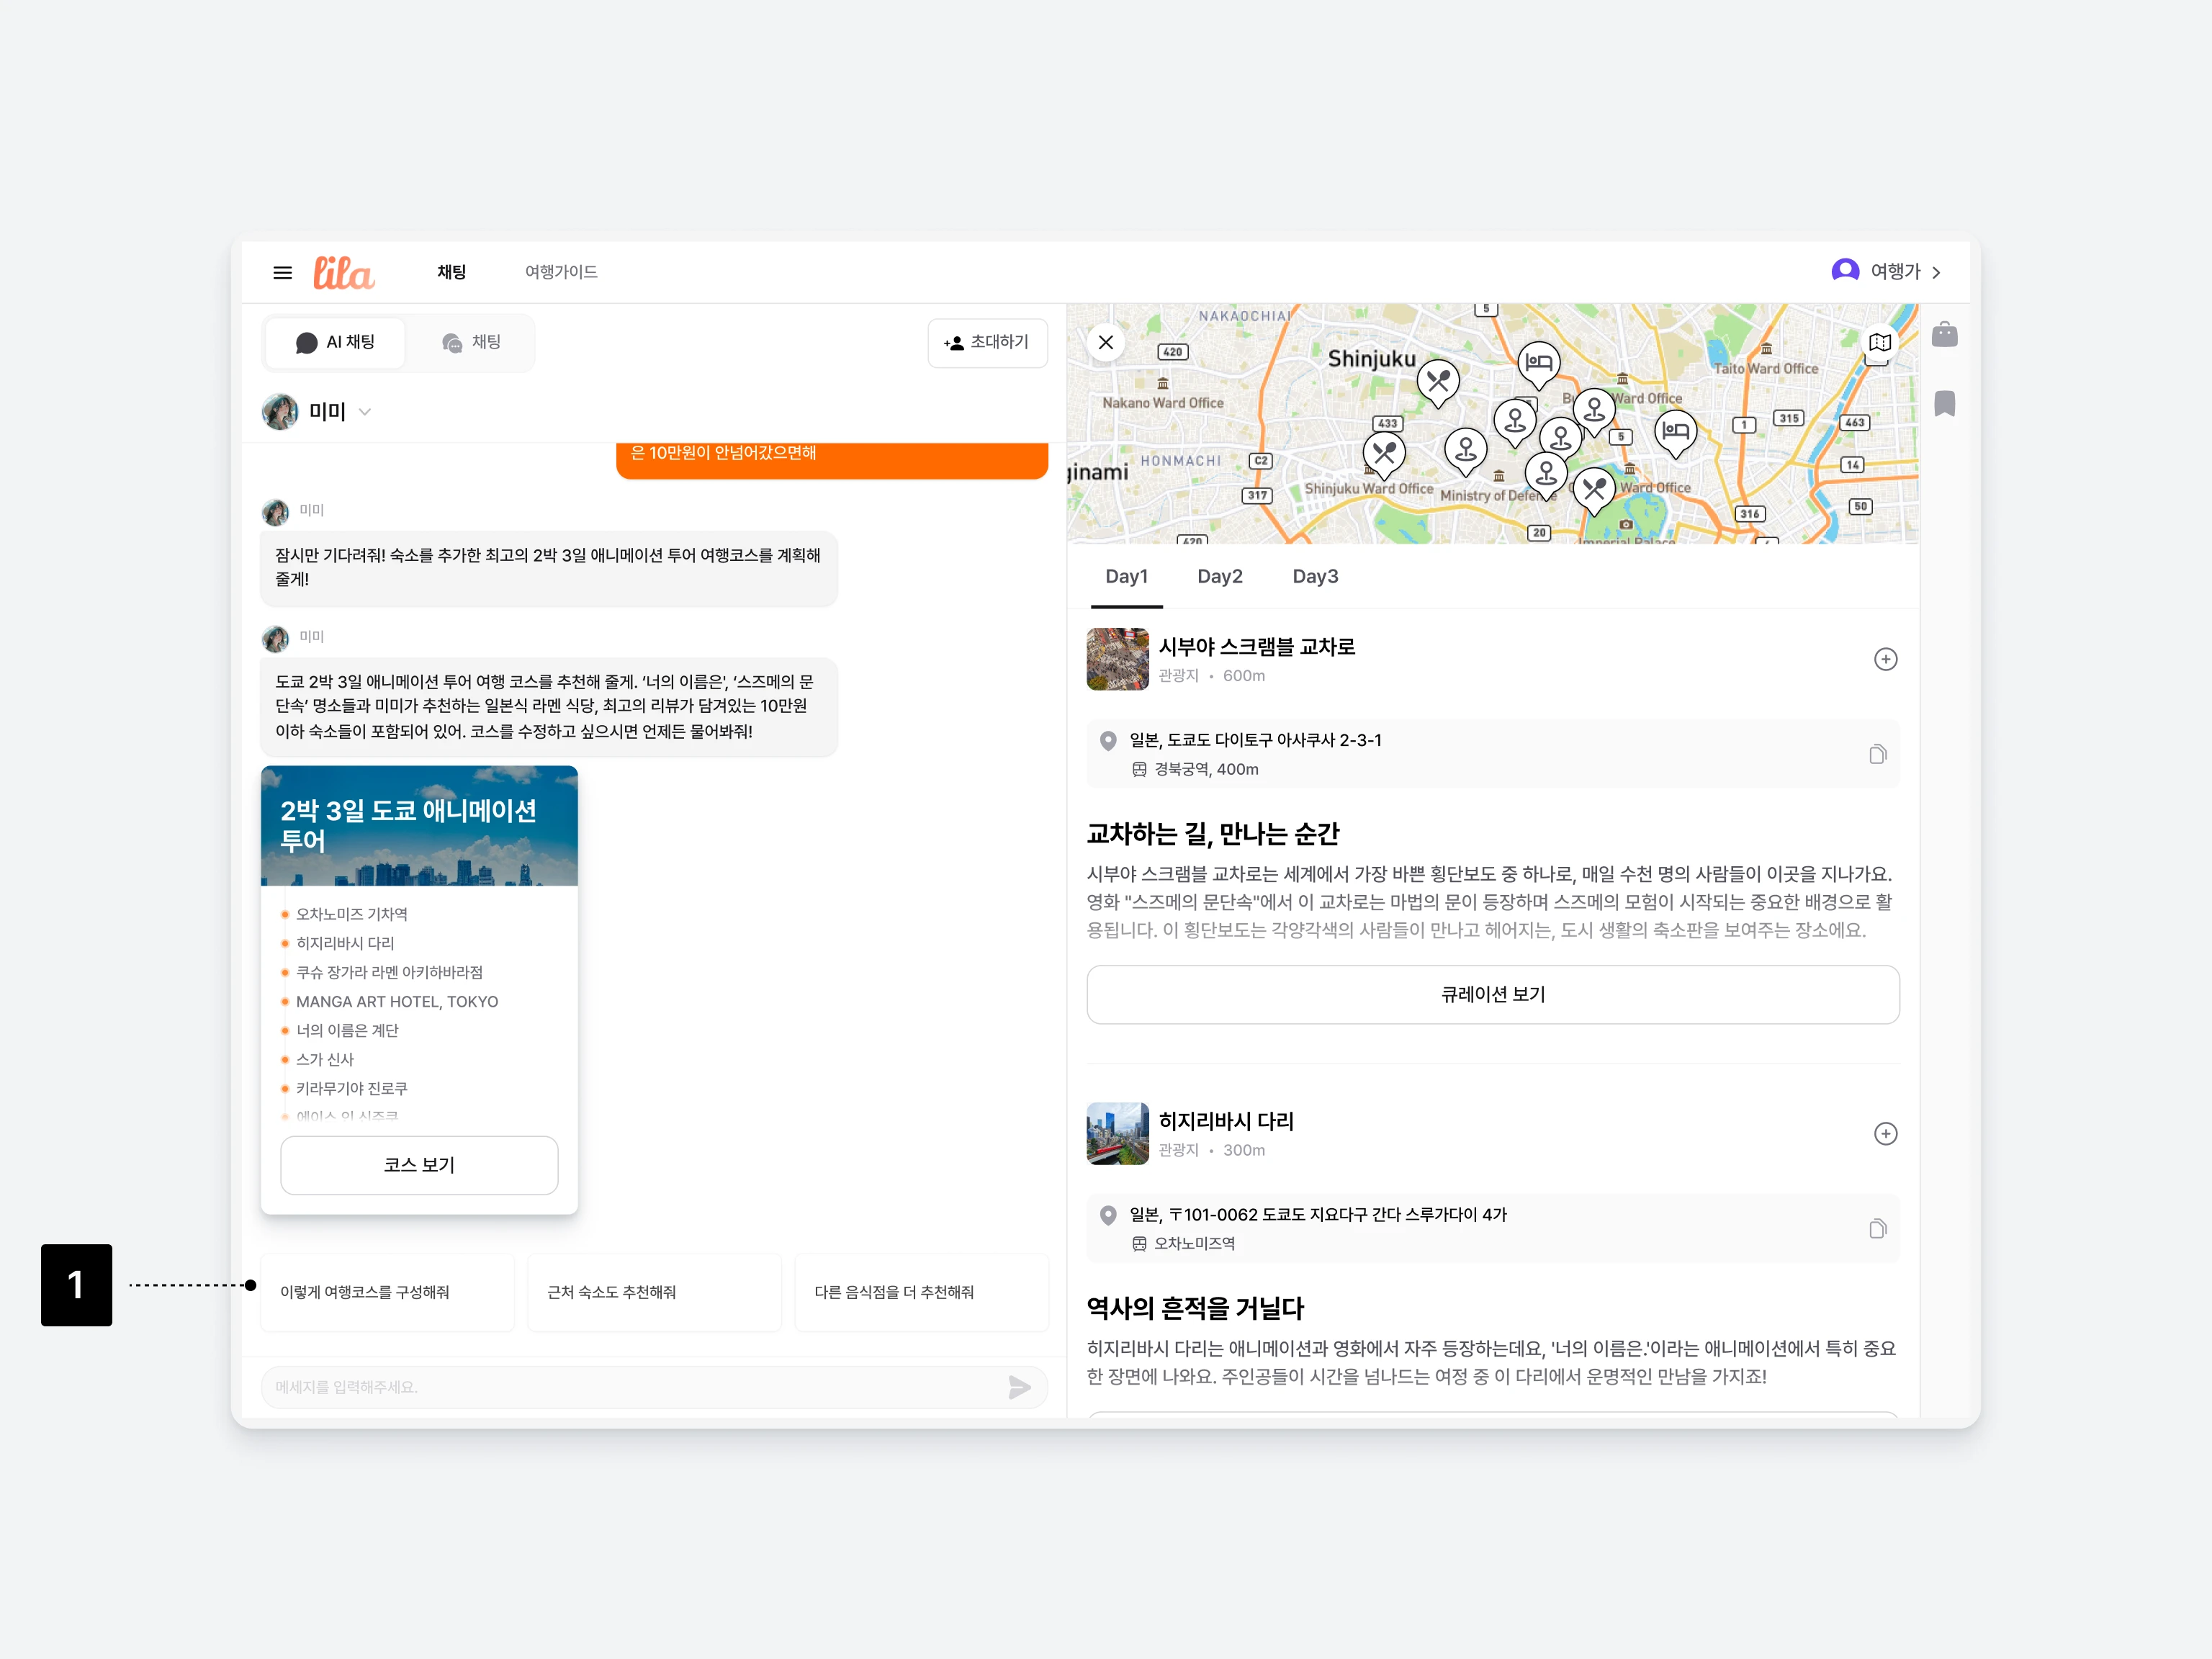Select suggestion 이렇게 여행코스를 구성해줘
2212x1659 pixels.
[387, 1292]
